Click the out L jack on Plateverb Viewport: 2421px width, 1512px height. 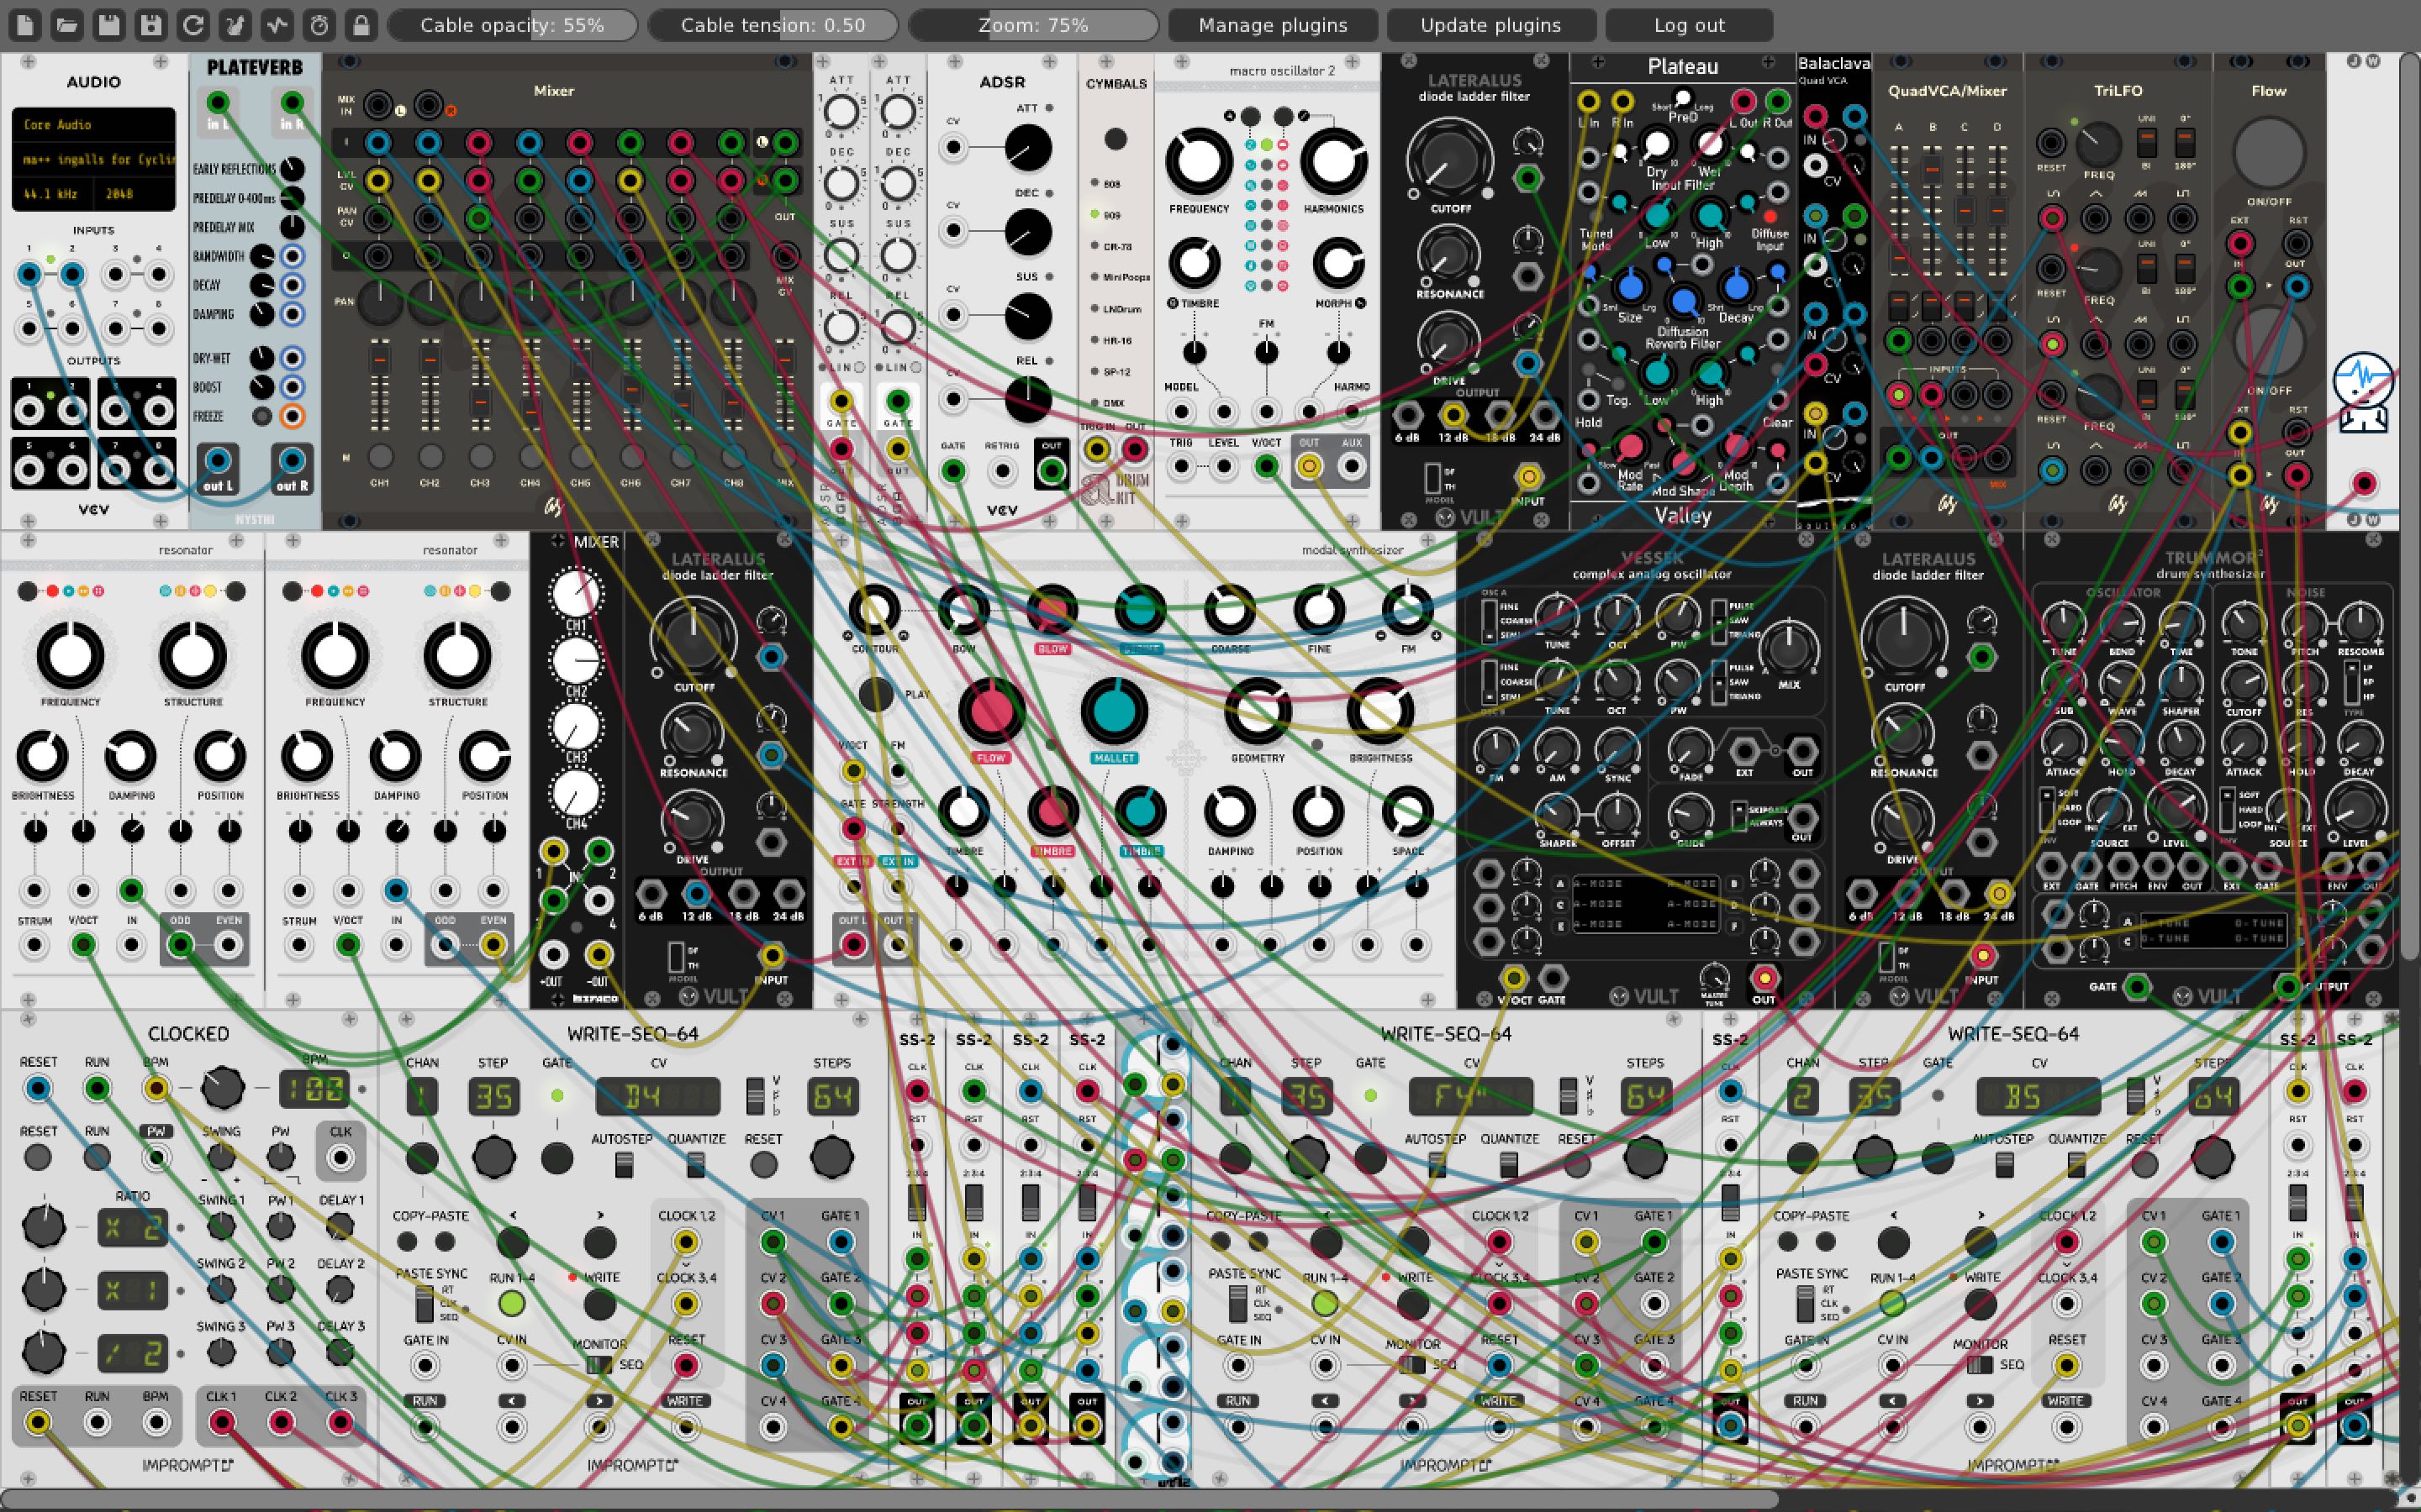[217, 461]
